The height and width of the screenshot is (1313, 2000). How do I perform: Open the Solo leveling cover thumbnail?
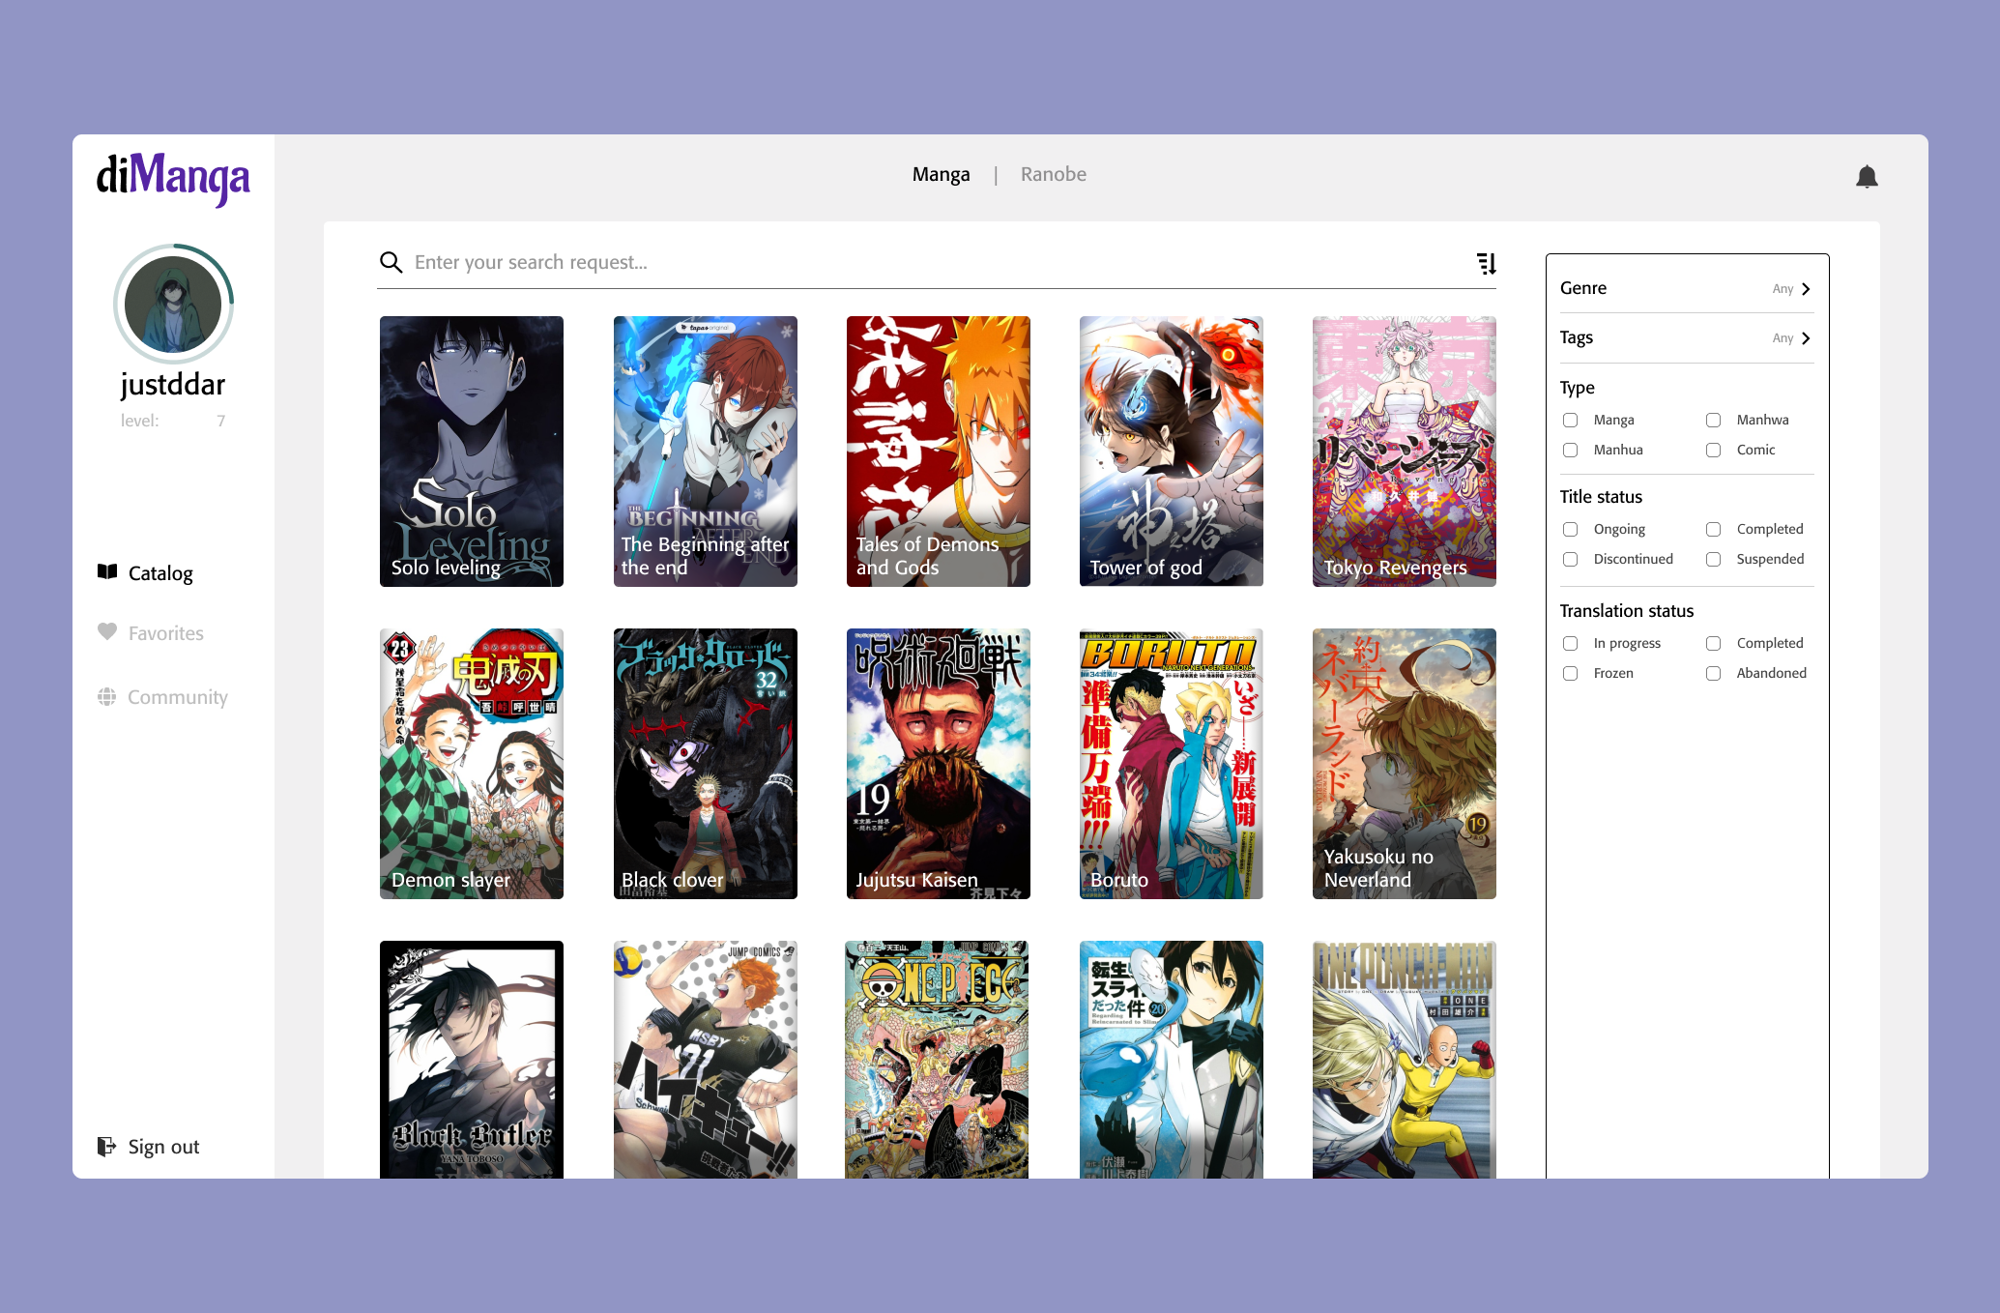(472, 451)
